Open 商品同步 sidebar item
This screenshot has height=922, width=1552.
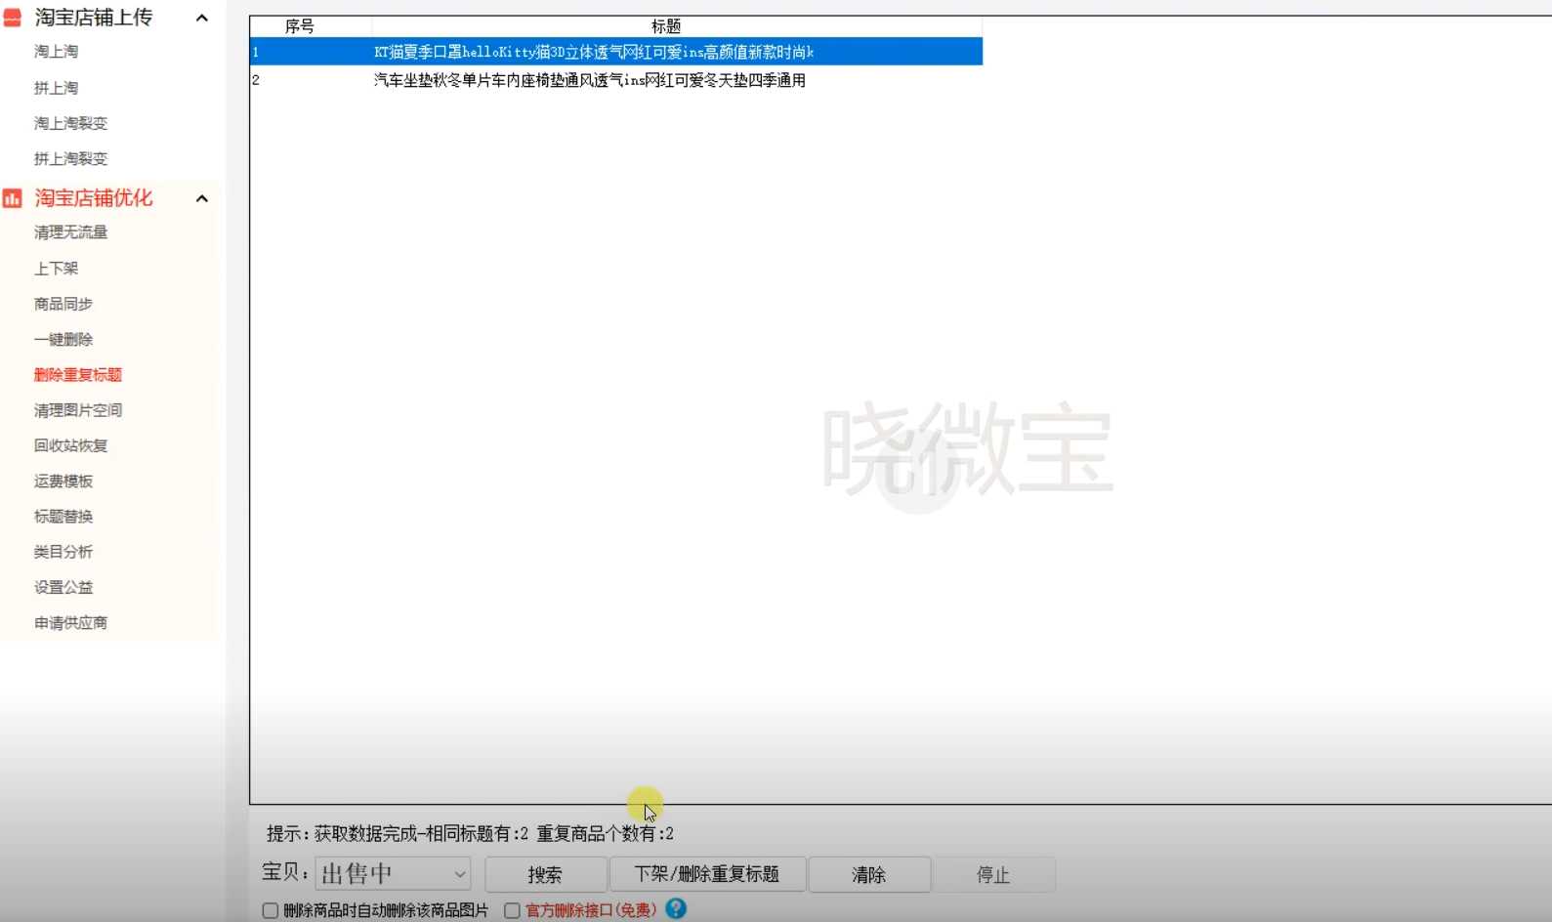pyautogui.click(x=63, y=304)
